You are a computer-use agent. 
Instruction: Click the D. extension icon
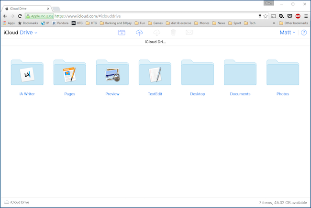[x=281, y=16]
